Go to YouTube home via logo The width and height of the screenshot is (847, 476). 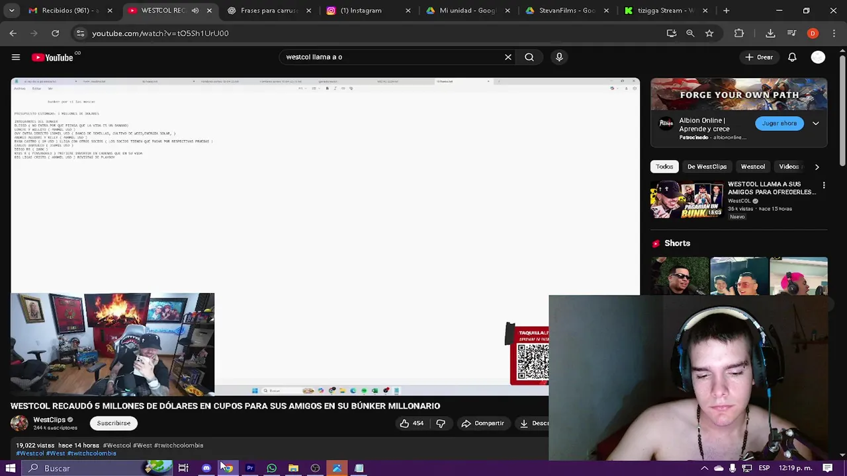(52, 58)
